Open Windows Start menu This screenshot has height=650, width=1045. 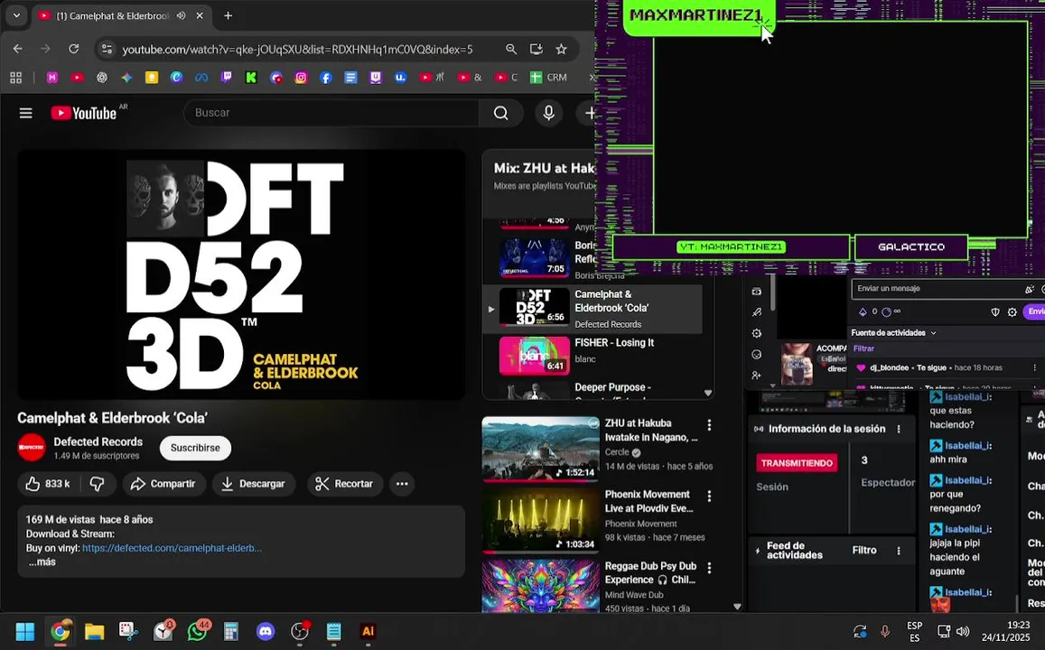point(25,631)
